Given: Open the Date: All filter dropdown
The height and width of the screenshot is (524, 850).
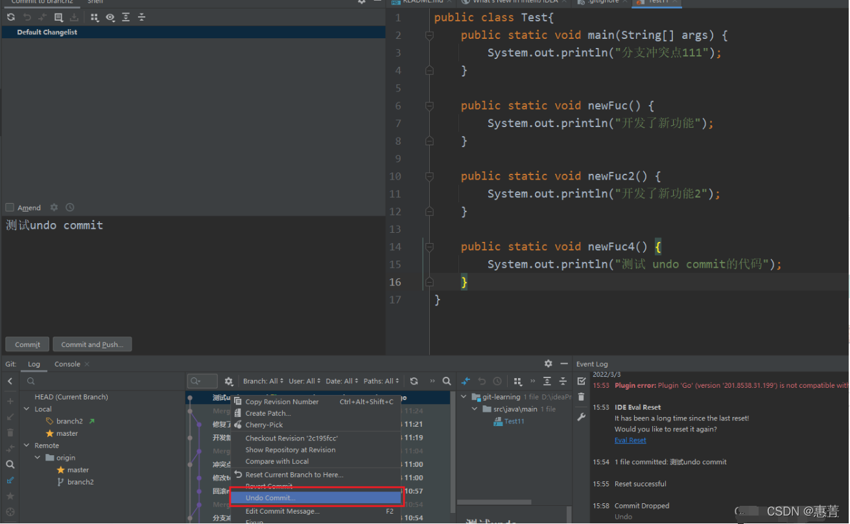Looking at the screenshot, I should (342, 381).
